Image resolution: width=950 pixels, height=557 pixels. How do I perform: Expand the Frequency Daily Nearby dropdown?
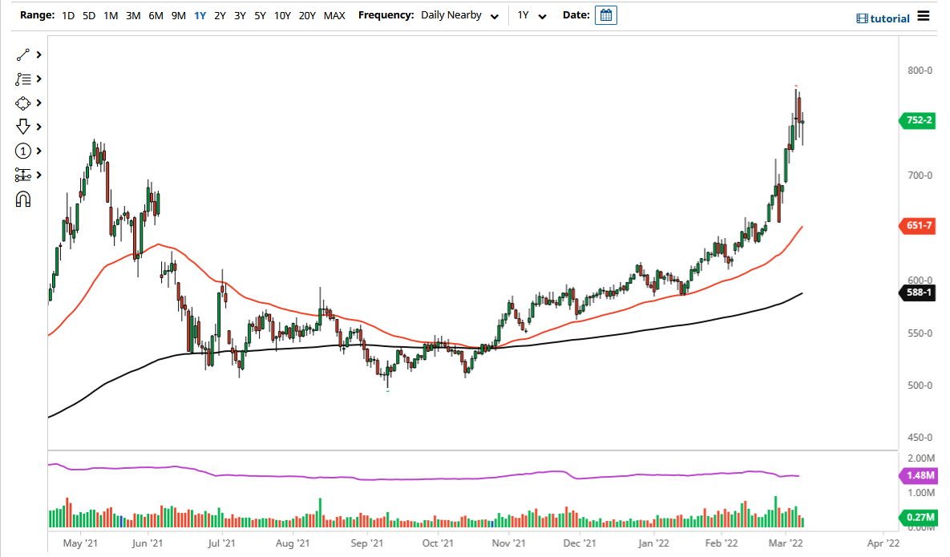[460, 16]
